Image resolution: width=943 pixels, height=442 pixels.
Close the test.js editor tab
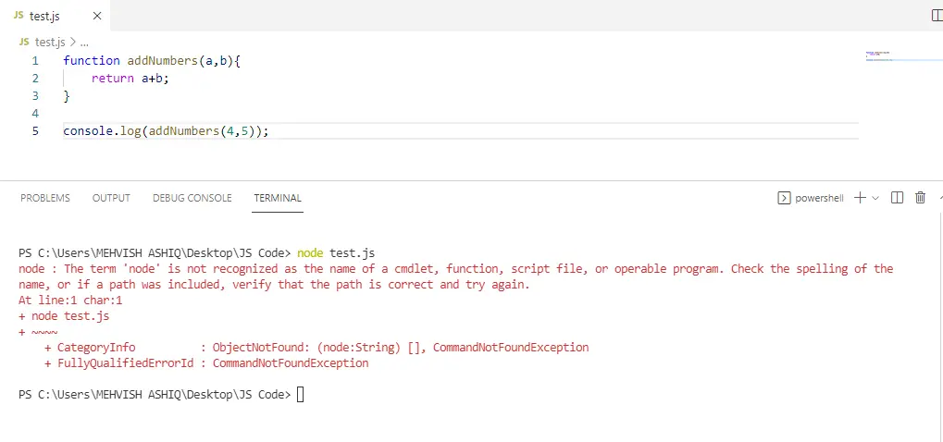pyautogui.click(x=97, y=17)
